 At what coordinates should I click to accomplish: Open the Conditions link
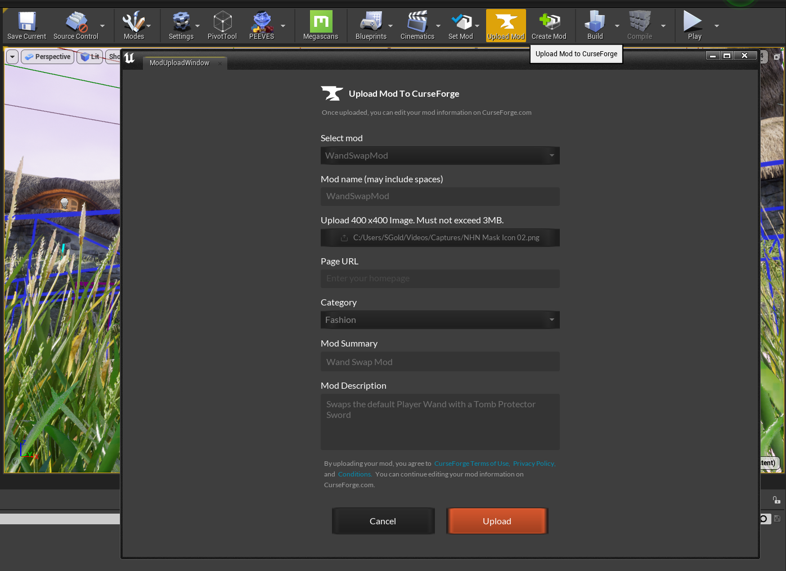point(354,474)
